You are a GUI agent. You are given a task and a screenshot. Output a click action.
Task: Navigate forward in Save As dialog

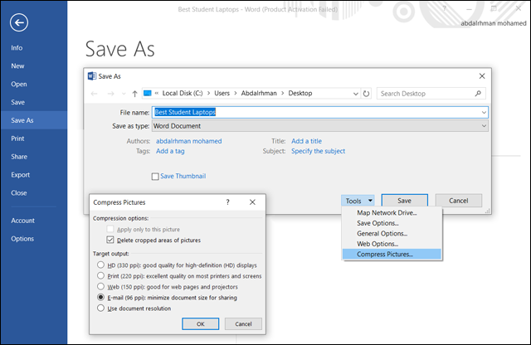point(110,94)
